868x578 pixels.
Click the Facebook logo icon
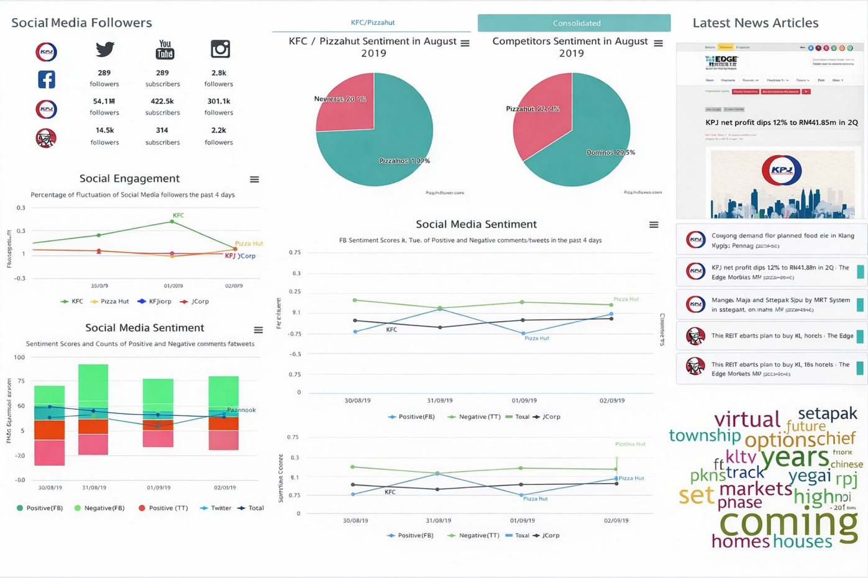[x=47, y=79]
